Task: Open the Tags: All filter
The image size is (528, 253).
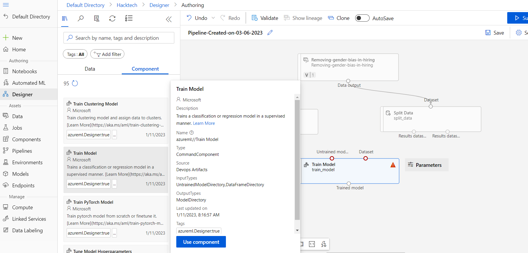Action: tap(75, 54)
